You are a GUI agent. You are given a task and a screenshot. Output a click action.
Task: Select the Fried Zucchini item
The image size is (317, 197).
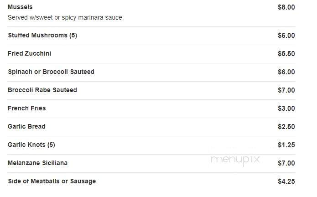[x=29, y=53]
